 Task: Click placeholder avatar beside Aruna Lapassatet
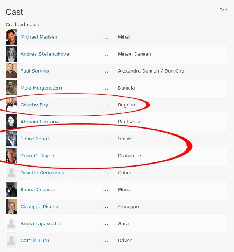click(x=11, y=223)
